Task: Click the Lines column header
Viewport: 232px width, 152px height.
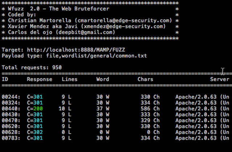Action: (x=70, y=79)
